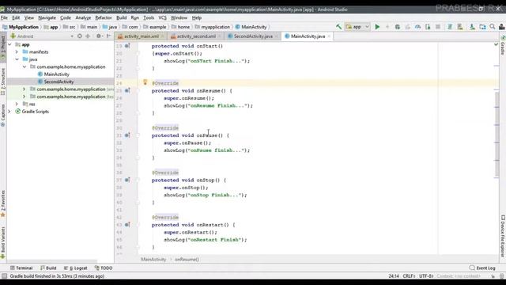
Task: Open the VCS menu
Action: click(162, 17)
